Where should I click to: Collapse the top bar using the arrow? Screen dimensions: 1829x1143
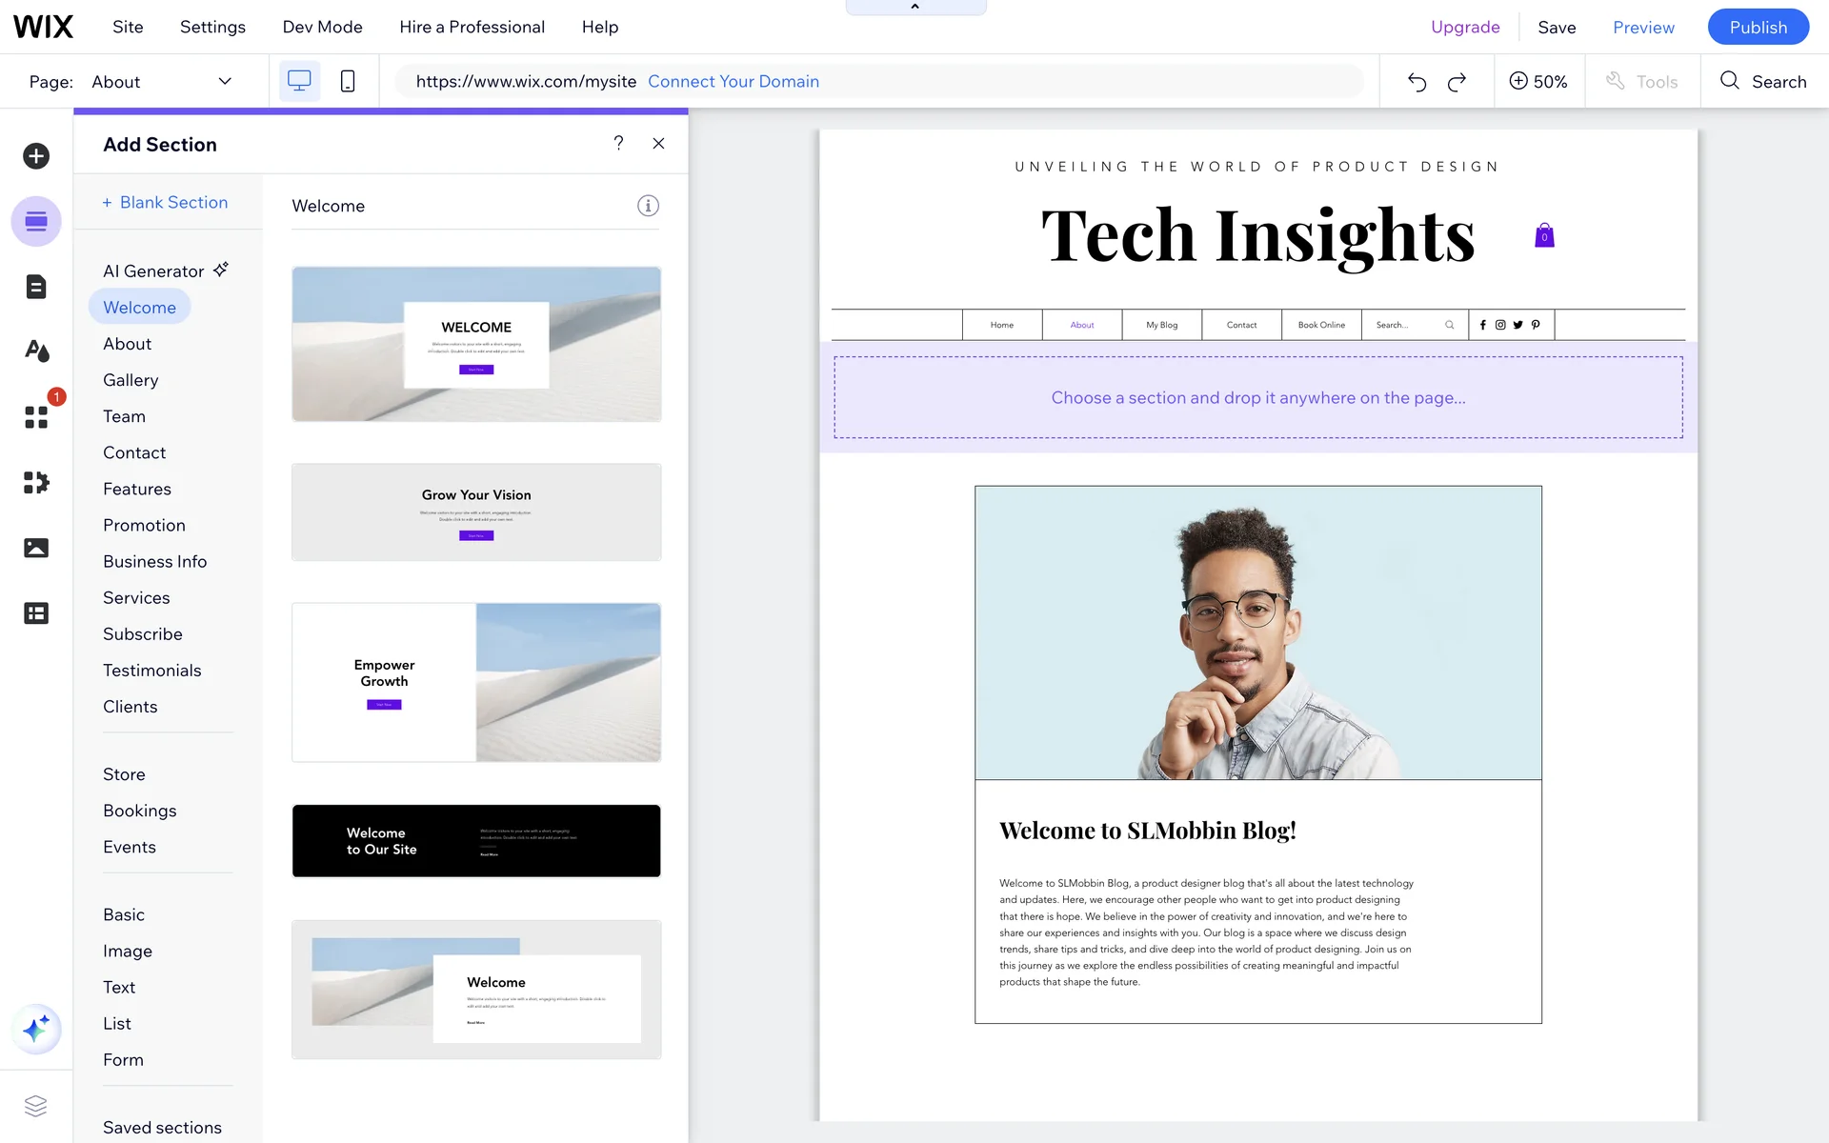click(x=915, y=7)
